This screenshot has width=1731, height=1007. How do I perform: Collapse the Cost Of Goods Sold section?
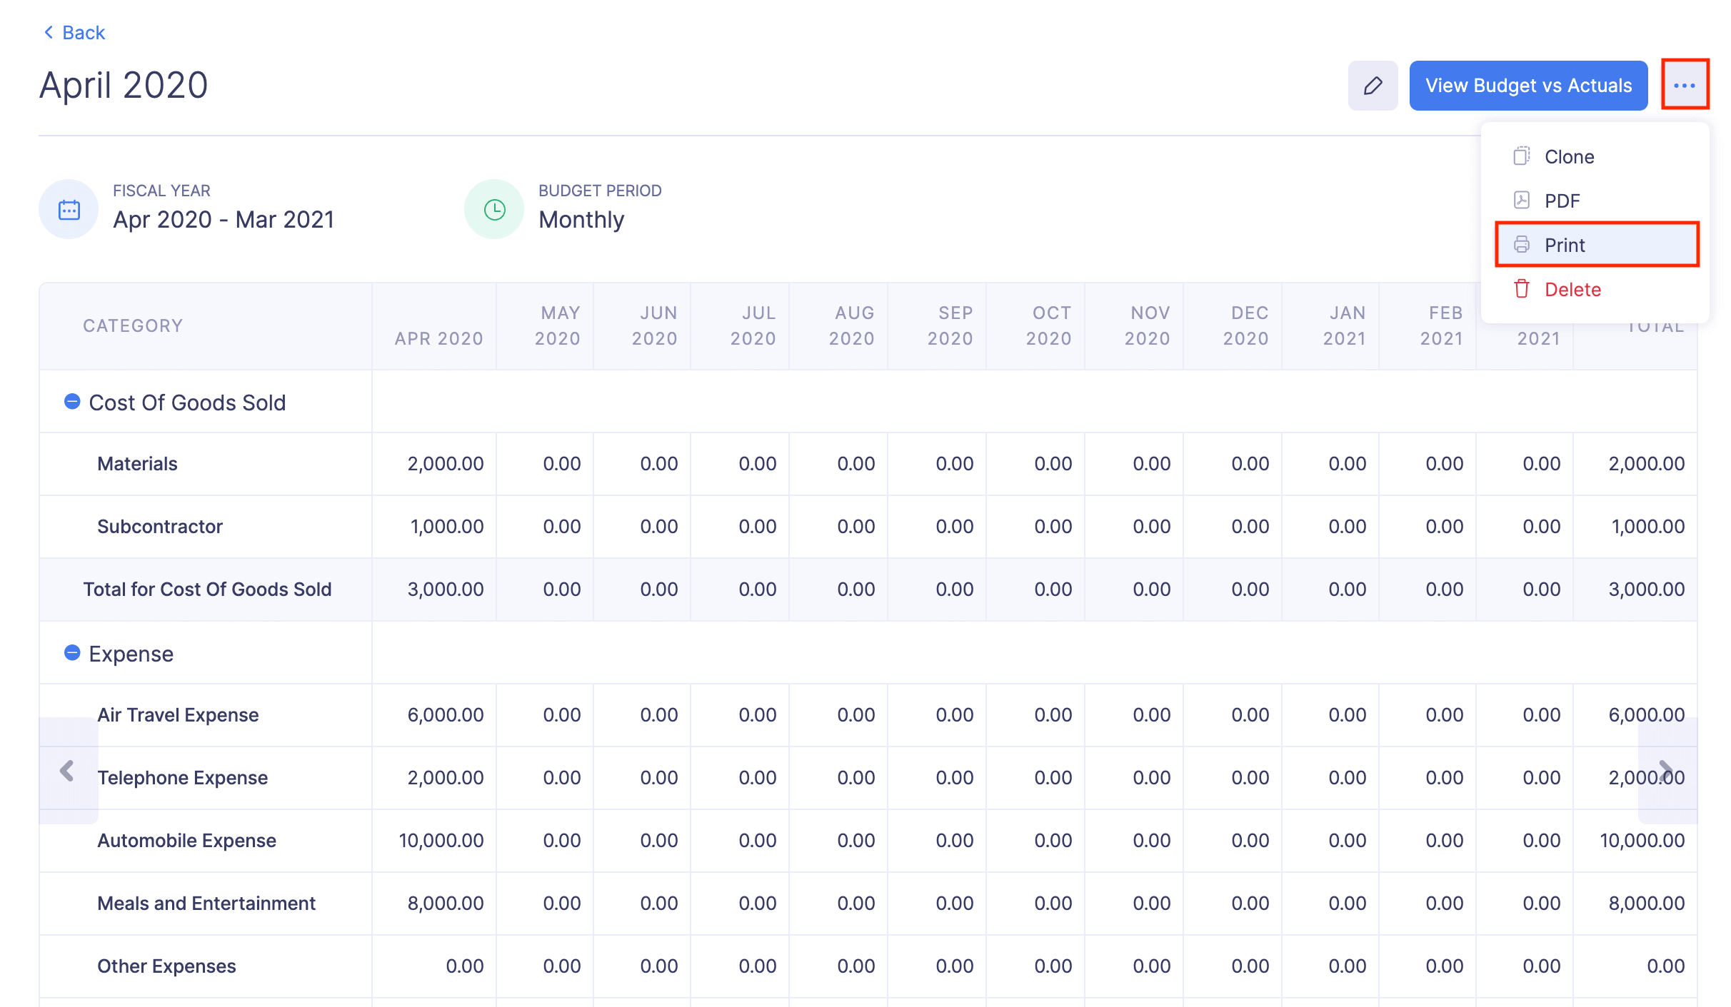[72, 402]
